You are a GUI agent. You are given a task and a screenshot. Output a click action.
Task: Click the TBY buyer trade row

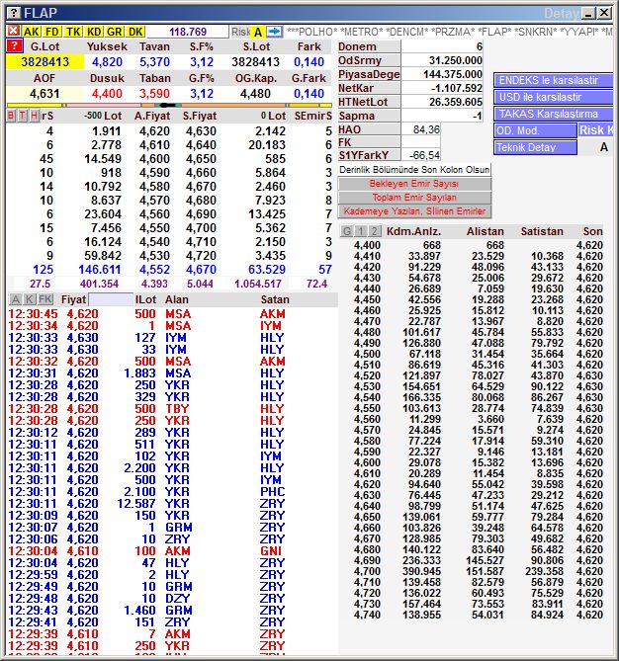pyautogui.click(x=172, y=409)
